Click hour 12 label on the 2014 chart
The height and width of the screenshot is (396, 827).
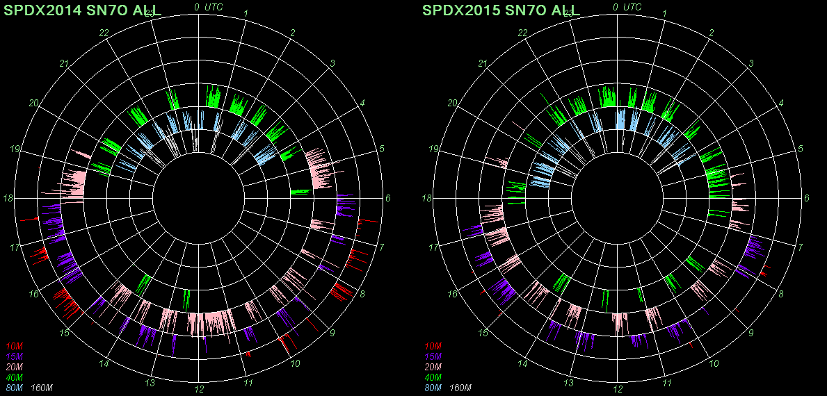(x=199, y=389)
